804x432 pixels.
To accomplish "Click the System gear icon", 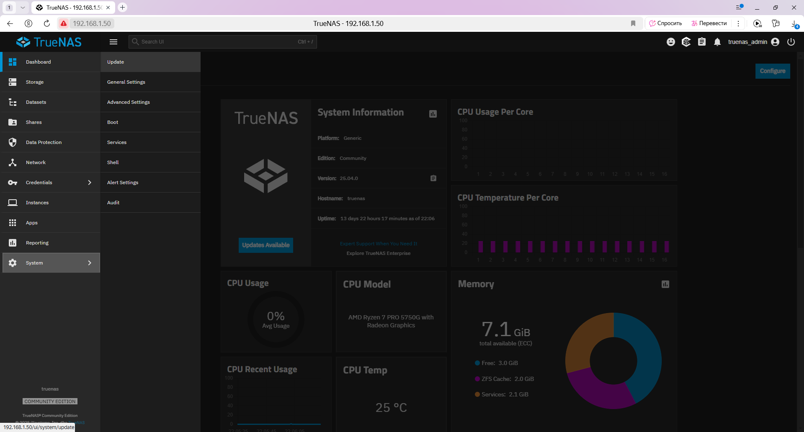I will coord(13,263).
